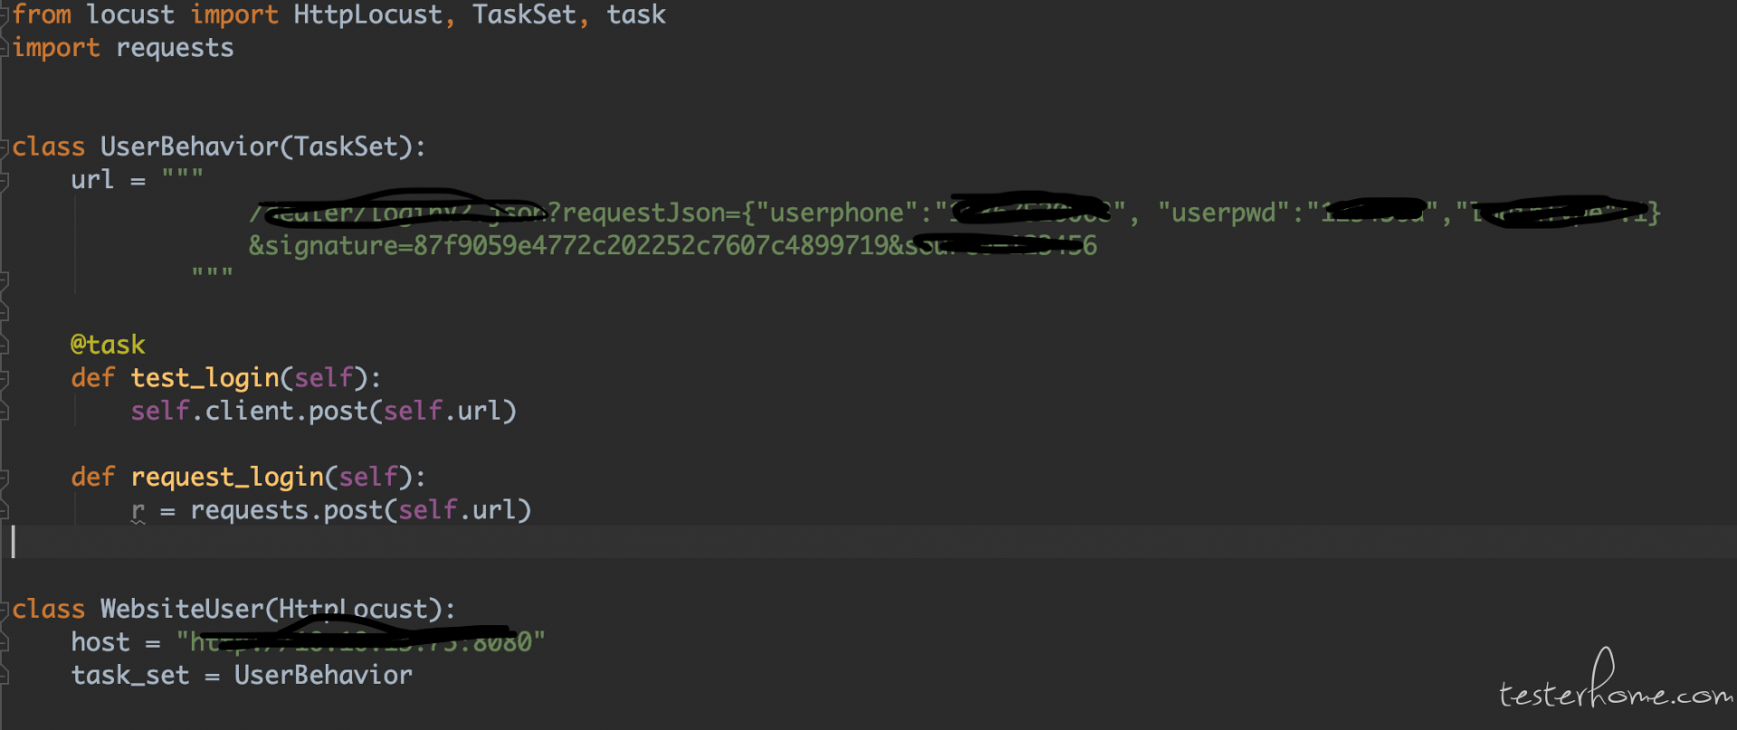Image resolution: width=1737 pixels, height=730 pixels.
Task: Click the request_login function name
Action: coord(227,477)
